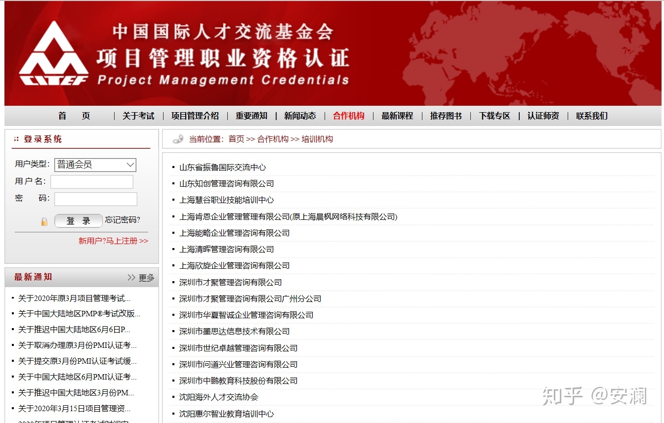664x423 pixels.
Task: Click 首页 in the breadcrumb
Action: (x=236, y=139)
